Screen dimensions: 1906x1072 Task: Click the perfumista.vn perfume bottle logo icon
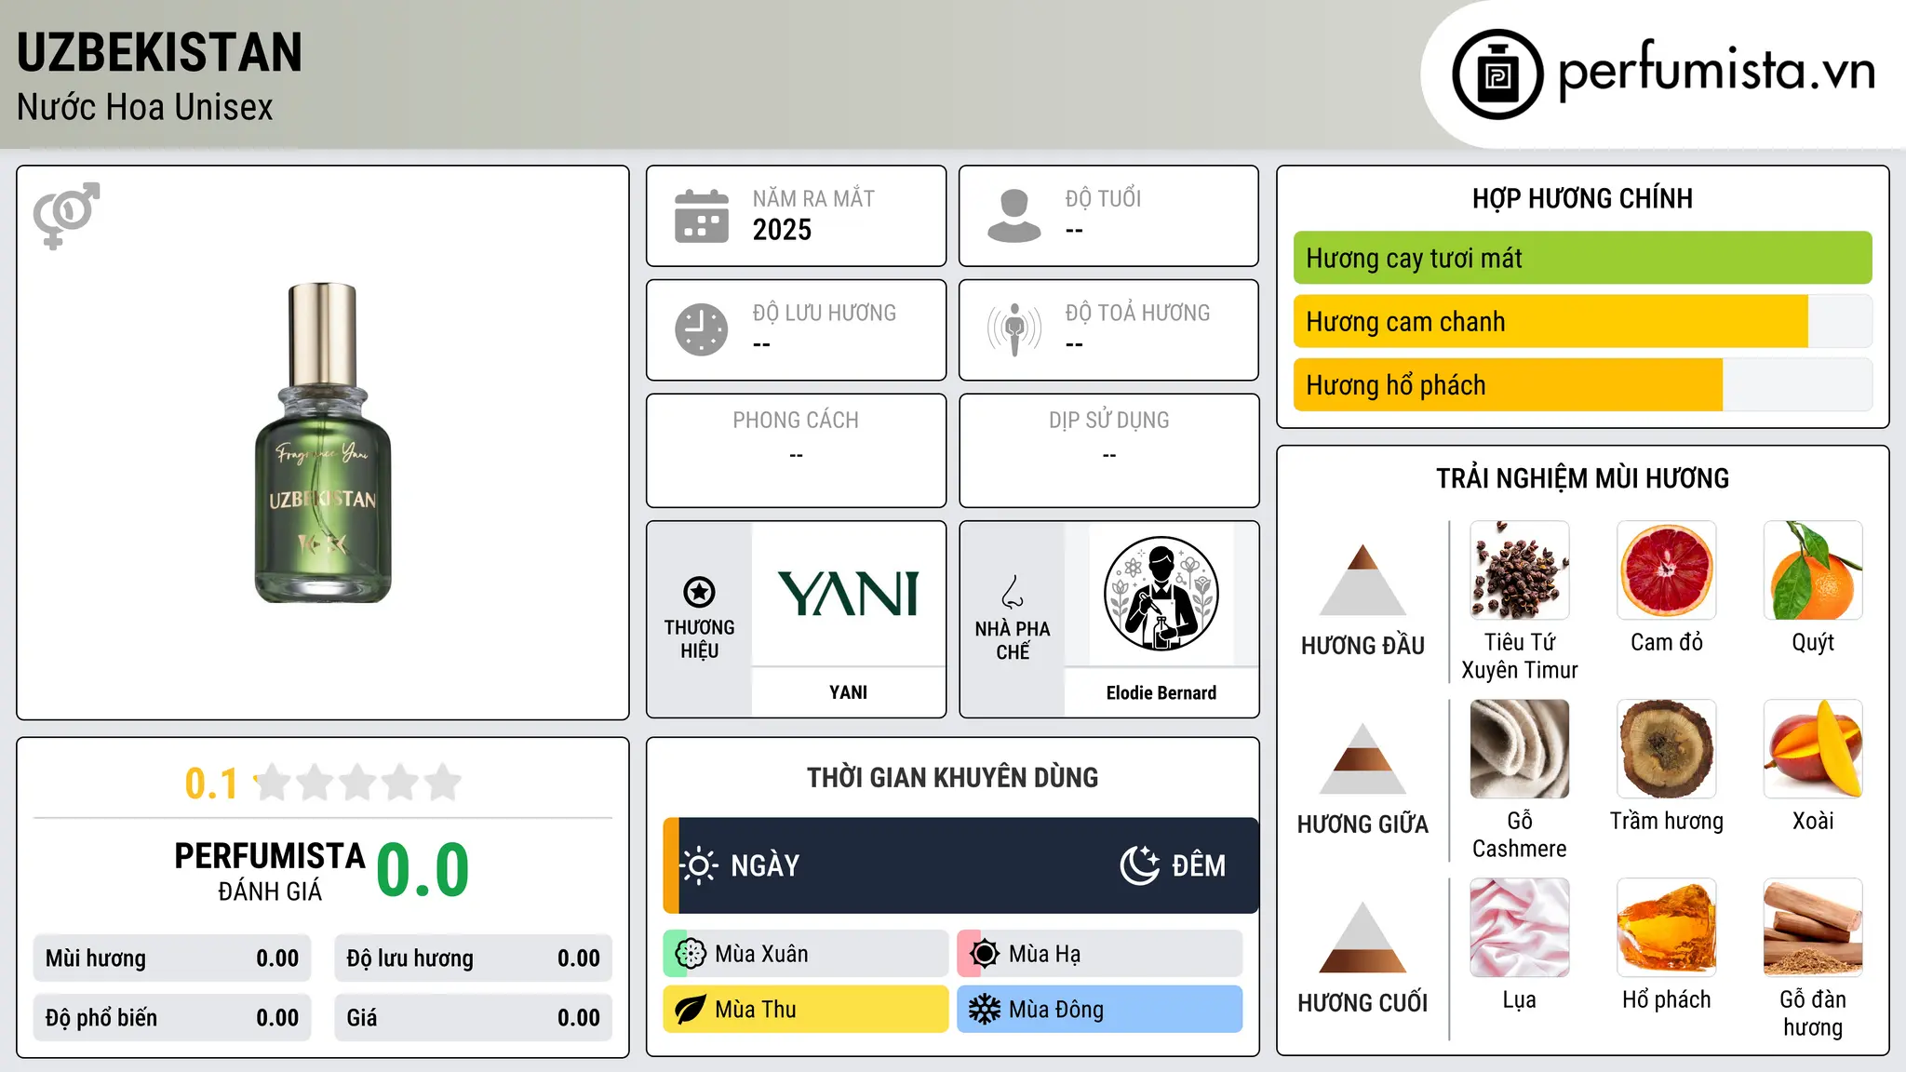(1497, 74)
